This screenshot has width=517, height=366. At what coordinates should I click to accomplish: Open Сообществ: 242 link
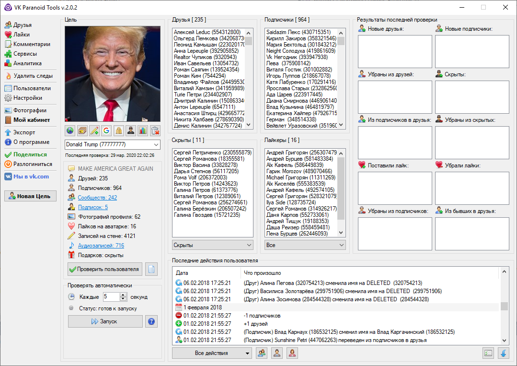point(97,197)
